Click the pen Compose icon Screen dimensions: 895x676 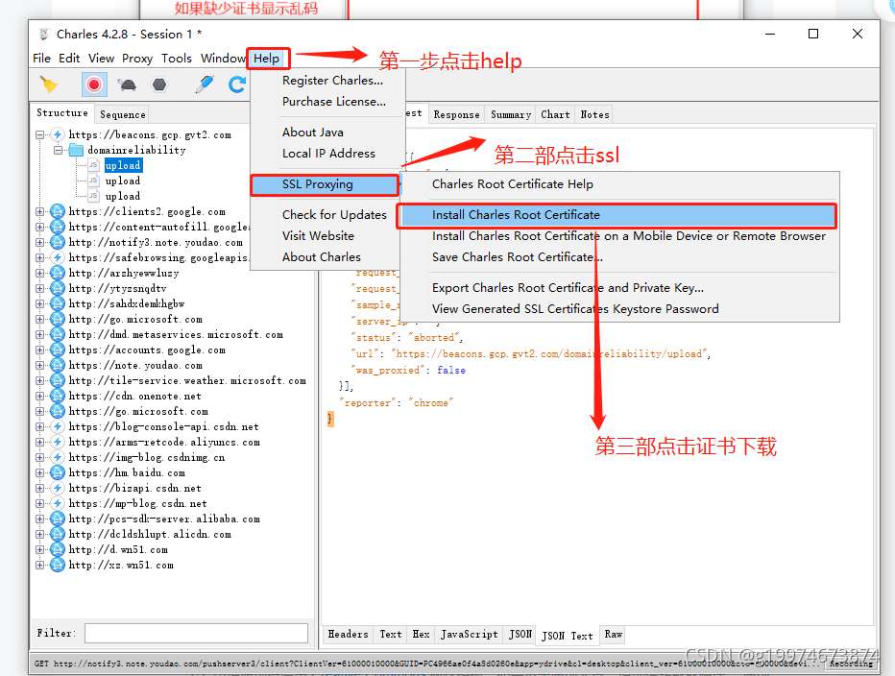point(204,84)
